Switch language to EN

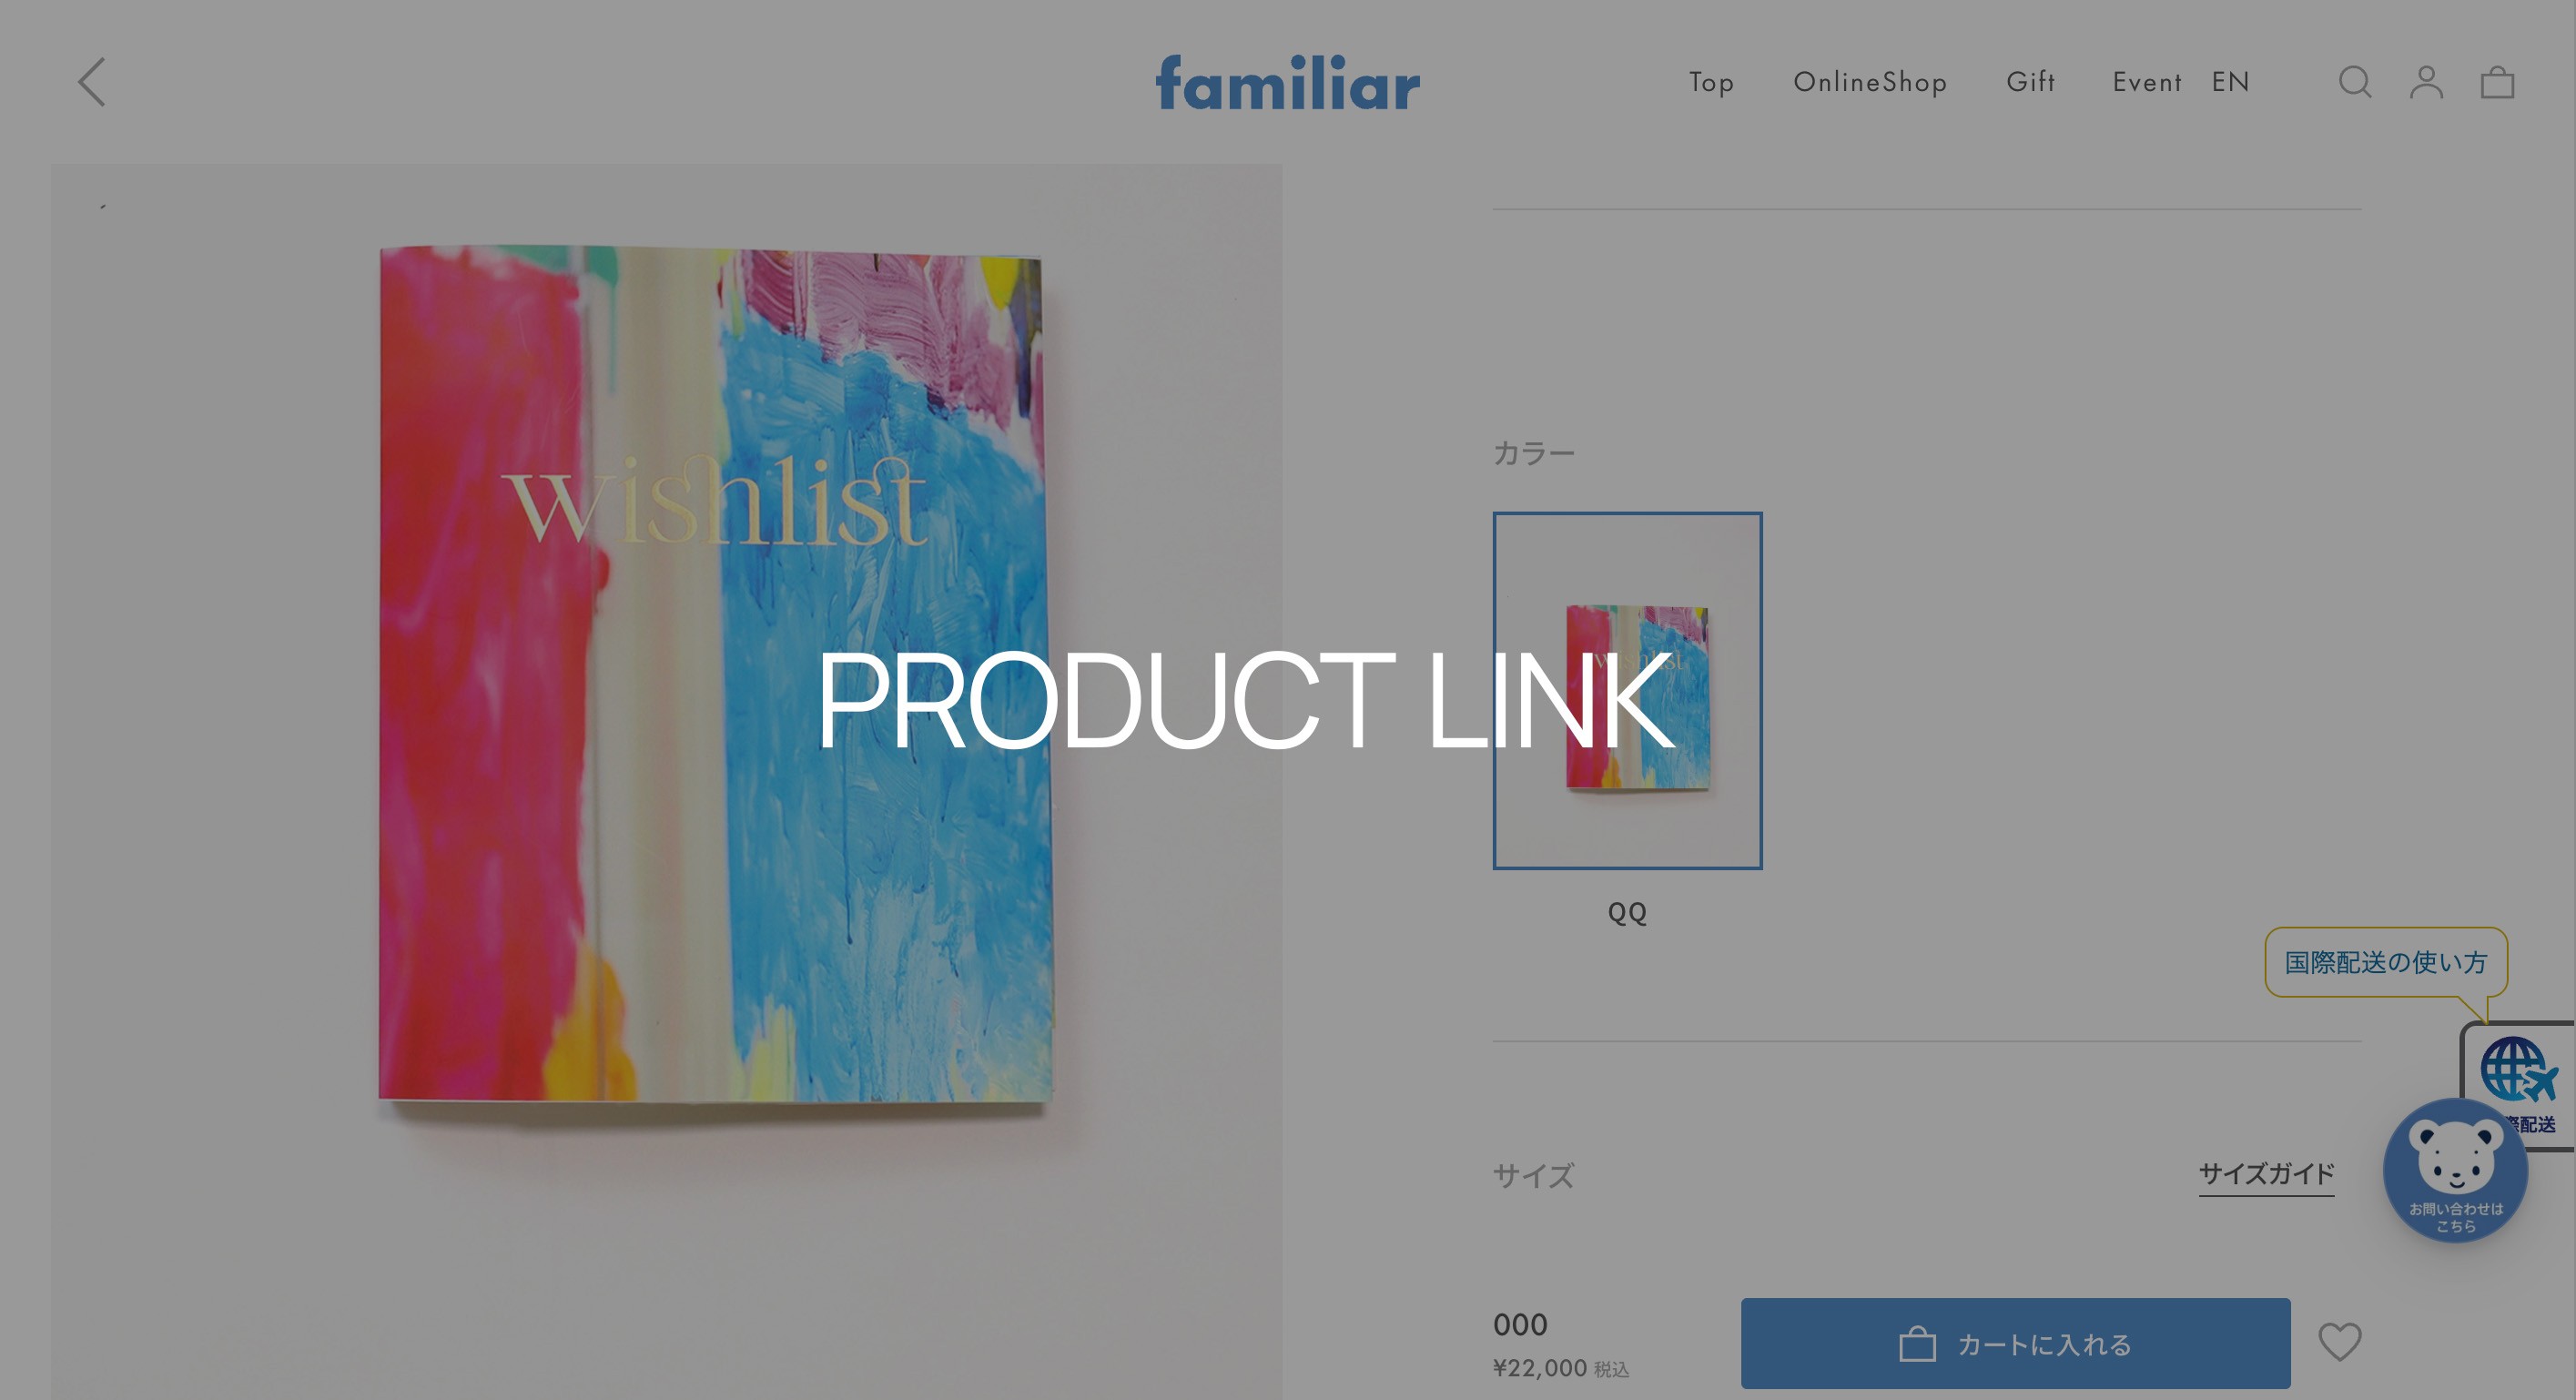tap(2230, 82)
